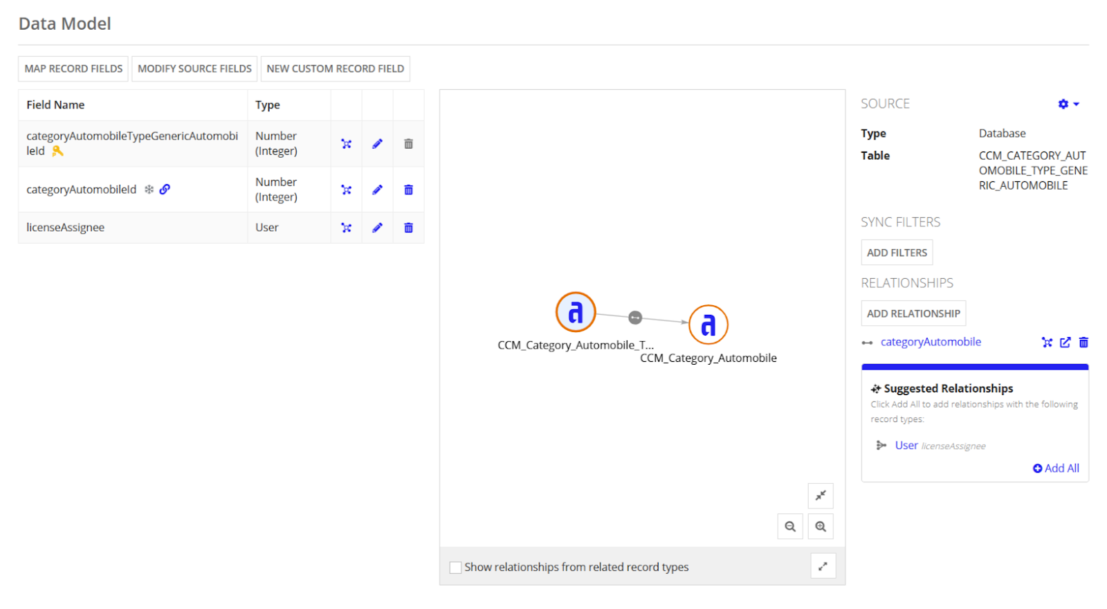Select the CCM_Category_Automobile diagram node
Screen dimensions: 1107x609
click(708, 325)
